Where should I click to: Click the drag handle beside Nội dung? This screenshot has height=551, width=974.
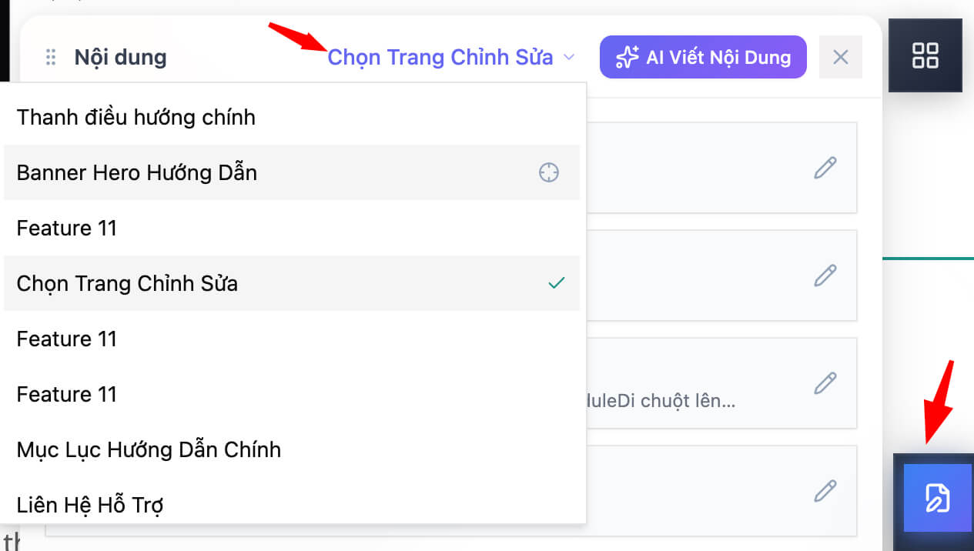(x=51, y=57)
